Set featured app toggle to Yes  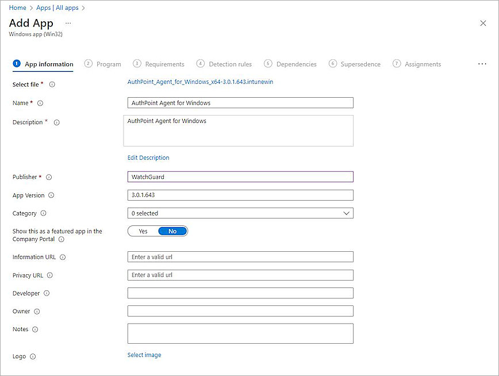click(143, 231)
